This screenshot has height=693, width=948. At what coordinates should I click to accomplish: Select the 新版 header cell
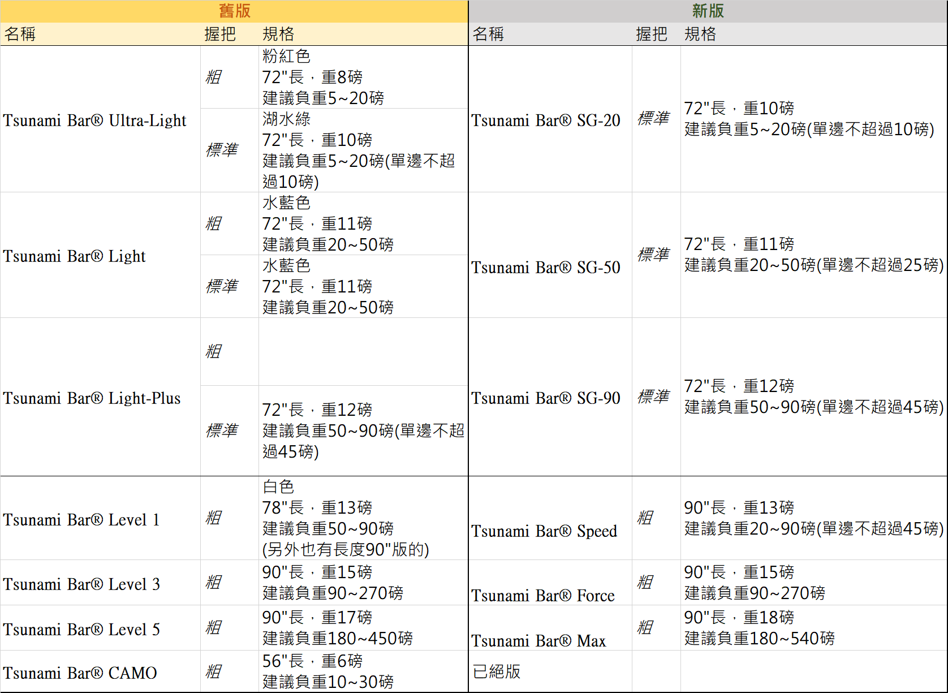coord(708,11)
